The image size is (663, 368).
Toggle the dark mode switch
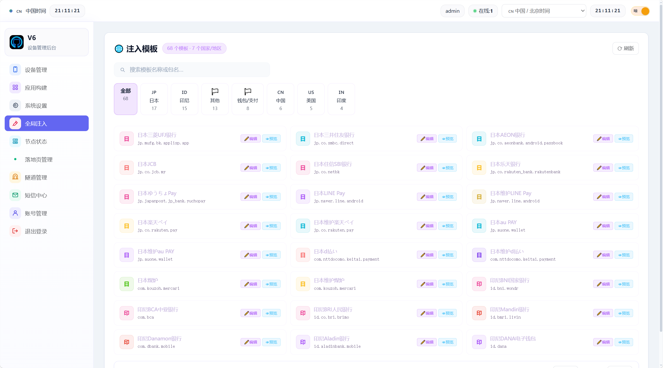(x=640, y=11)
